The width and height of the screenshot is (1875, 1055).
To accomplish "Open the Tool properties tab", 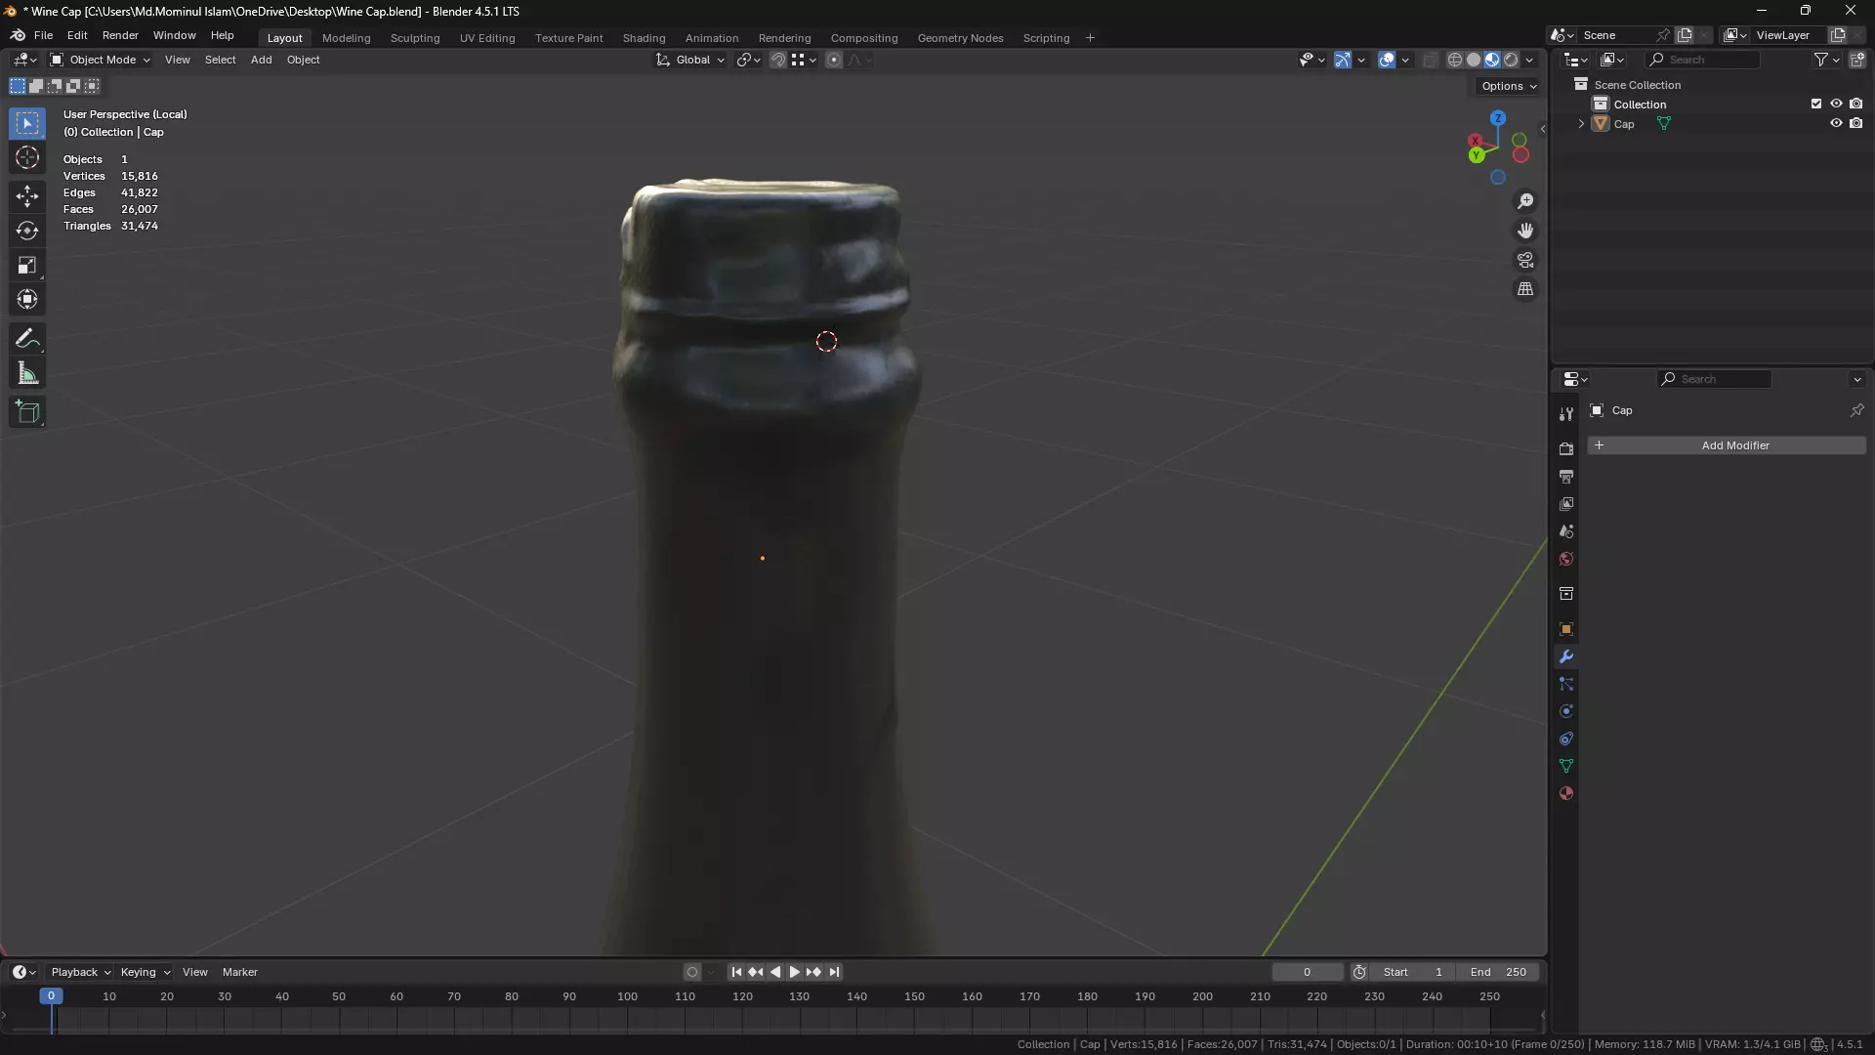I will [x=1566, y=414].
